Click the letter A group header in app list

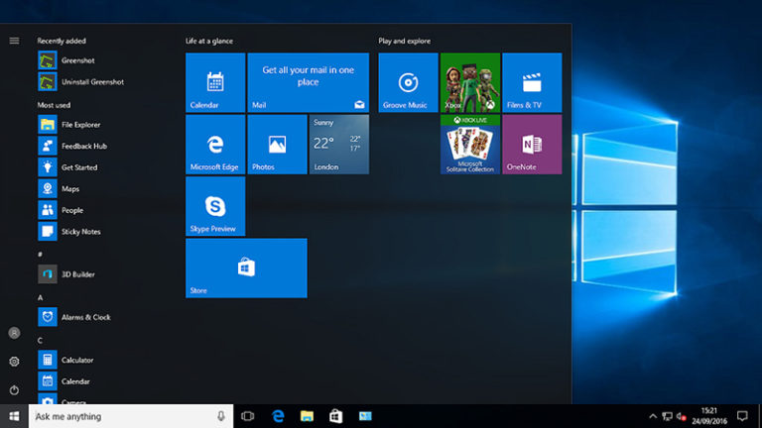41,297
